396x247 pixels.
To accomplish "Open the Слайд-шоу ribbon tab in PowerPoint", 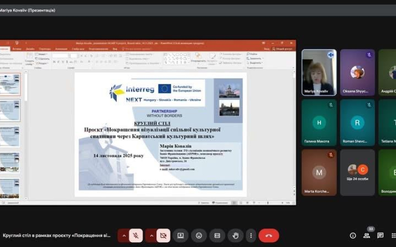I will 78,49.
